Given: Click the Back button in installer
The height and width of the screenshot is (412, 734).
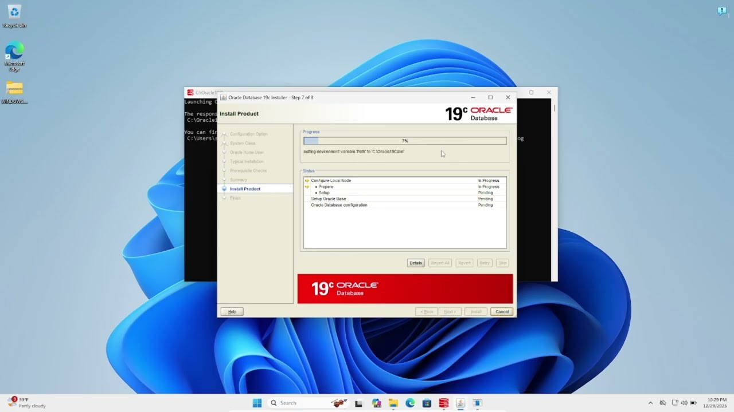Looking at the screenshot, I should (427, 311).
